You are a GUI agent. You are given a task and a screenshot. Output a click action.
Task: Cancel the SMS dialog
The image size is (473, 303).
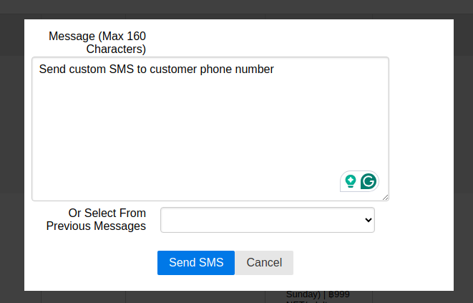[264, 263]
